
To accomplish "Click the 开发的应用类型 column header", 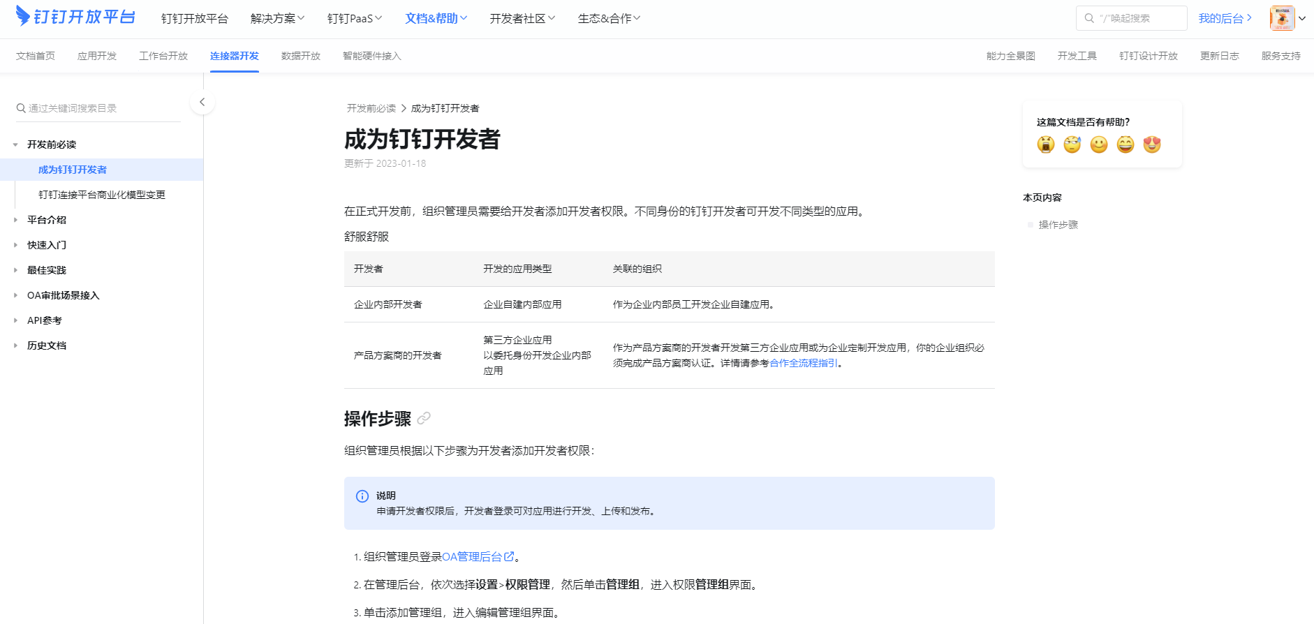I will tap(518, 269).
